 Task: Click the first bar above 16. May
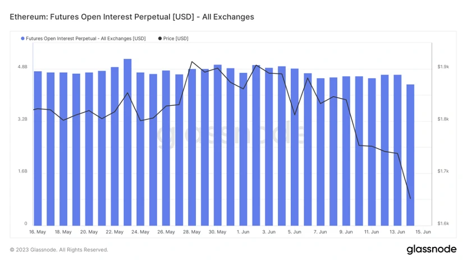(x=38, y=148)
